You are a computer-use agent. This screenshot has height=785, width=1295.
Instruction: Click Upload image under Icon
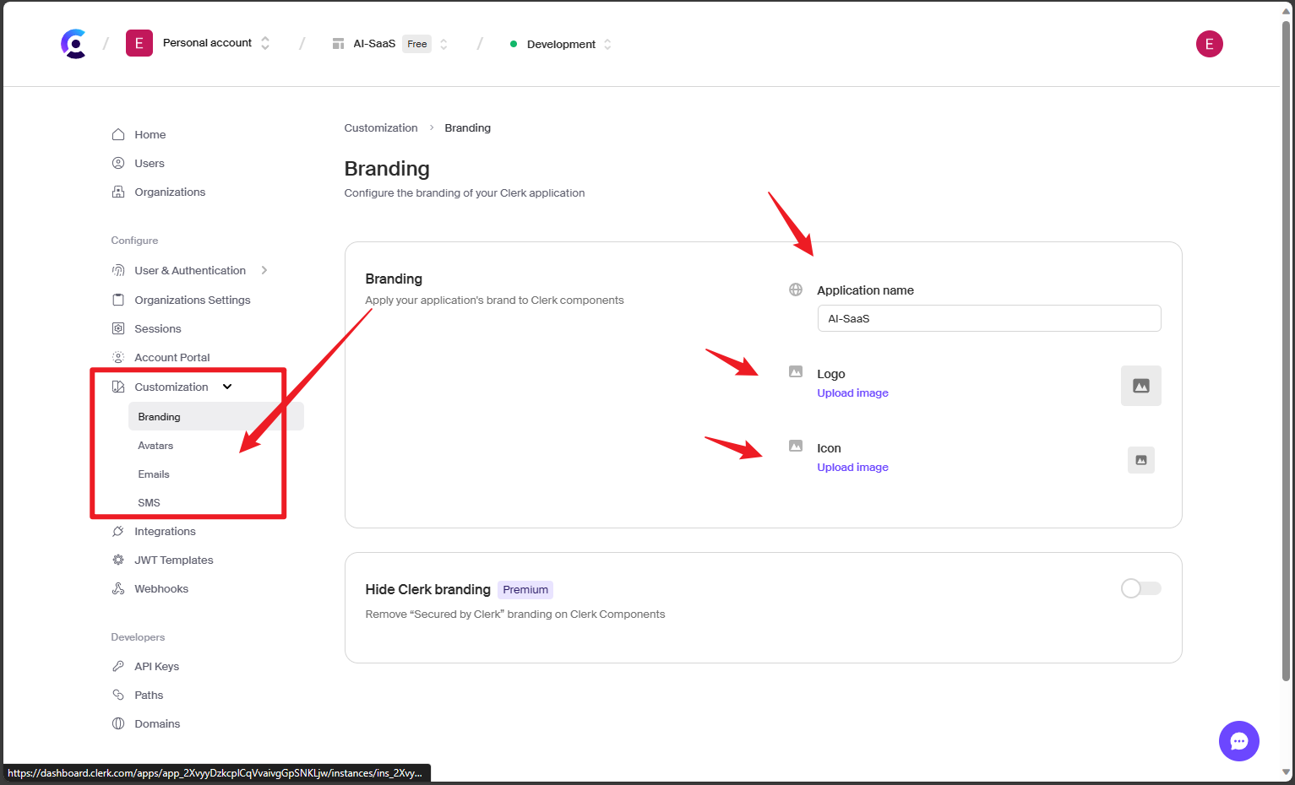(x=852, y=468)
